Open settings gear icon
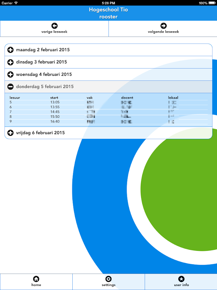Viewport: 217px width, 290px height. [x=109, y=279]
